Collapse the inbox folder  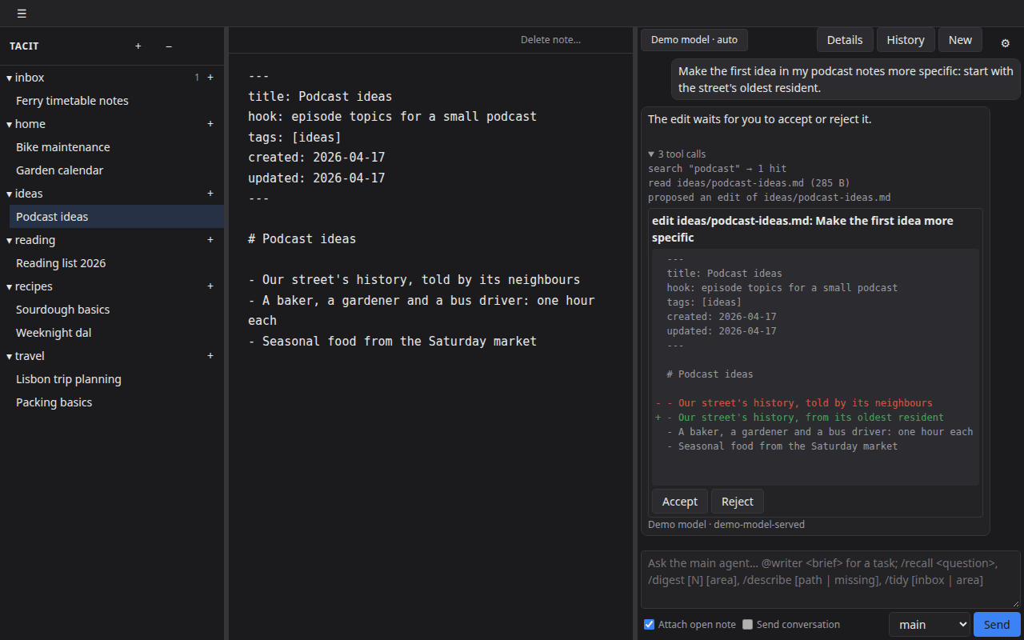[x=10, y=78]
